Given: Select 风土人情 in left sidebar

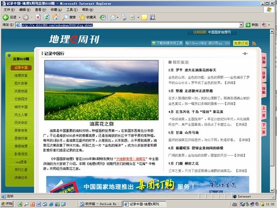Looking at the screenshot, I should [21, 115].
